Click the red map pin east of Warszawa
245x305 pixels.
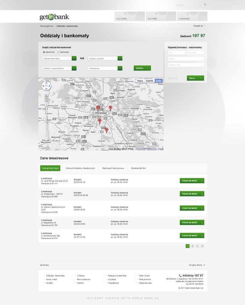(110, 108)
